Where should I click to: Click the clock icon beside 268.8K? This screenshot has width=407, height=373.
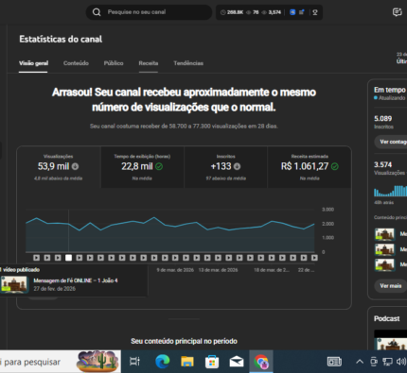(223, 12)
